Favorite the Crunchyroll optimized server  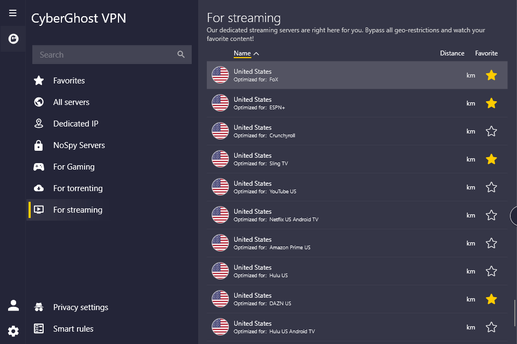(491, 131)
